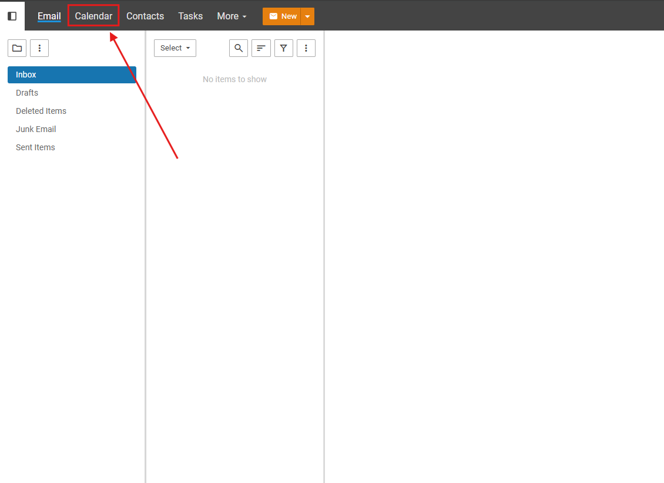The image size is (664, 483).
Task: Open the Drafts folder
Action: click(x=27, y=93)
